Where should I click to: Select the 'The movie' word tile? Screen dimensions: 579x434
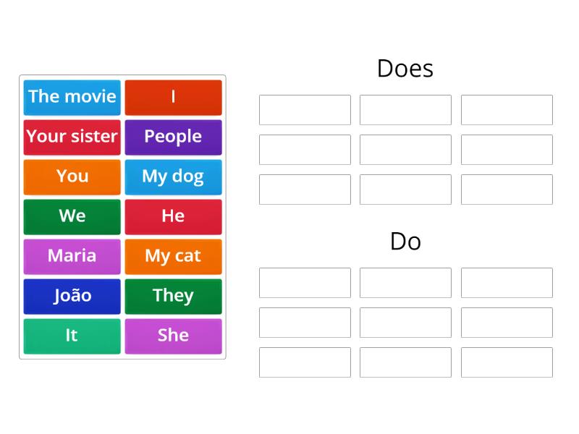tap(72, 98)
